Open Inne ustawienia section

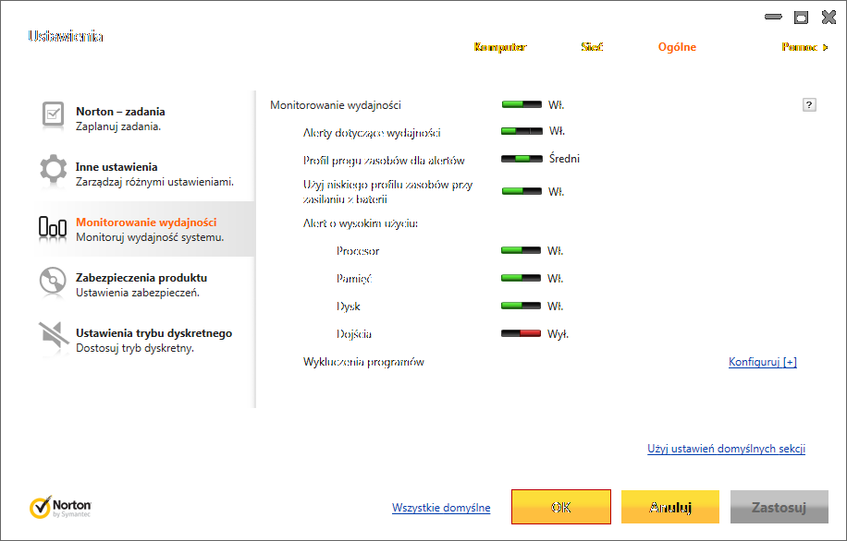143,174
